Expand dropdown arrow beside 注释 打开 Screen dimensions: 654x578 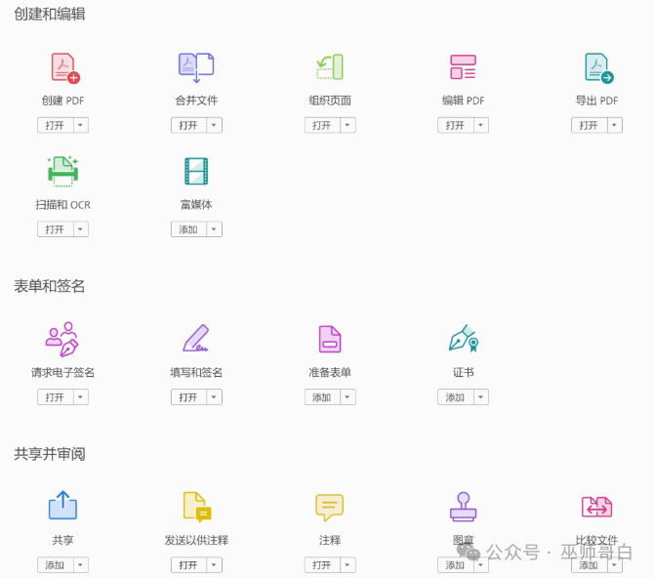(347, 564)
